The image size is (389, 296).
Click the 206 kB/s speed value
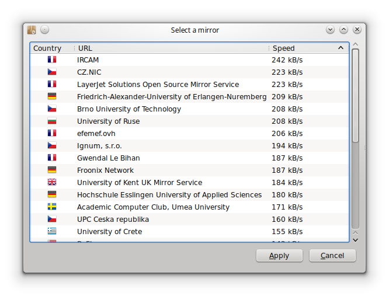tap(287, 133)
